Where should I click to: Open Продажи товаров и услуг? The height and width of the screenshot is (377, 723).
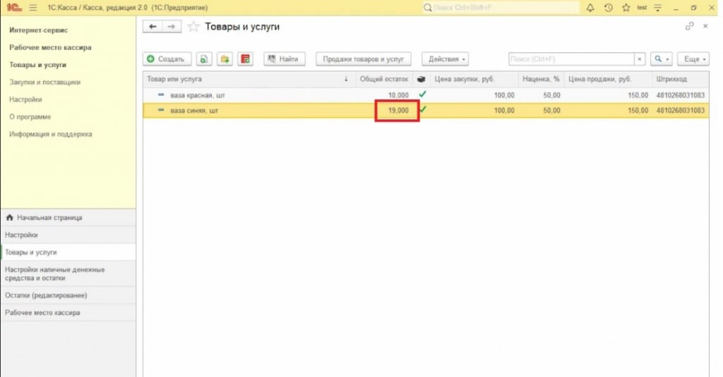pyautogui.click(x=364, y=59)
